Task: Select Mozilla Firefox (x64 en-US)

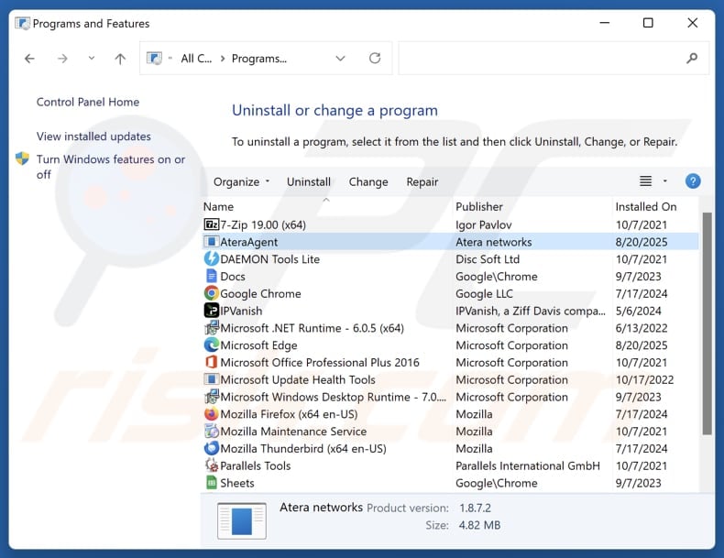Action: point(450,414)
